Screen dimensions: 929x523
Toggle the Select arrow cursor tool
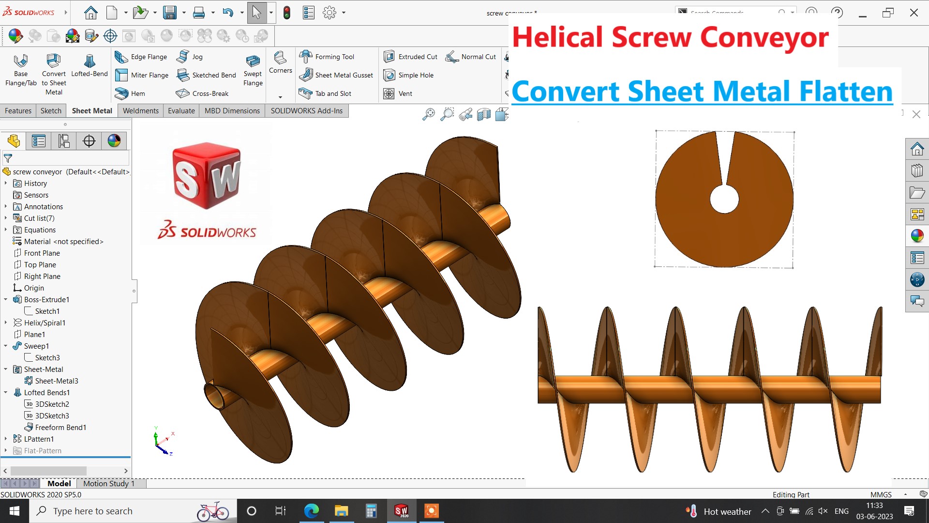point(256,13)
